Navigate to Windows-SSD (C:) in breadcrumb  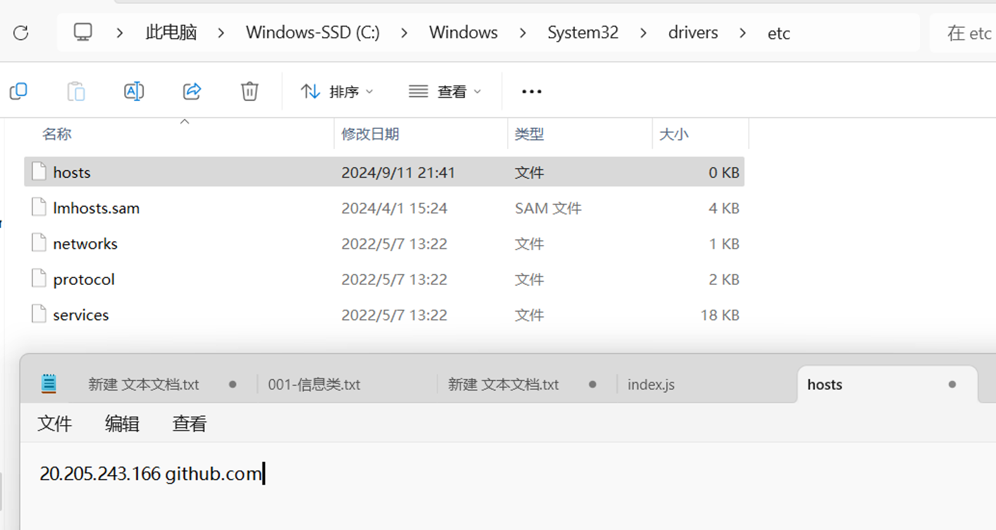click(312, 33)
